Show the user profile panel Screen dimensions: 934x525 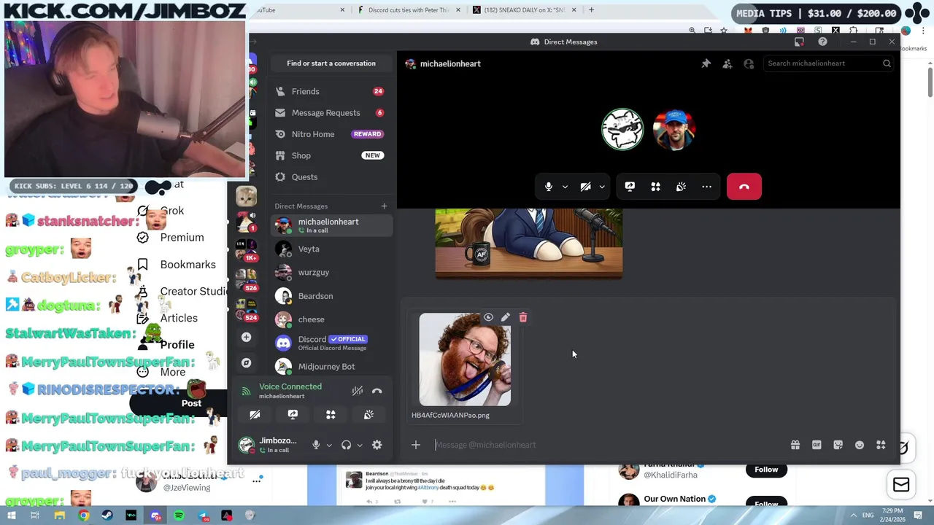[x=749, y=63]
